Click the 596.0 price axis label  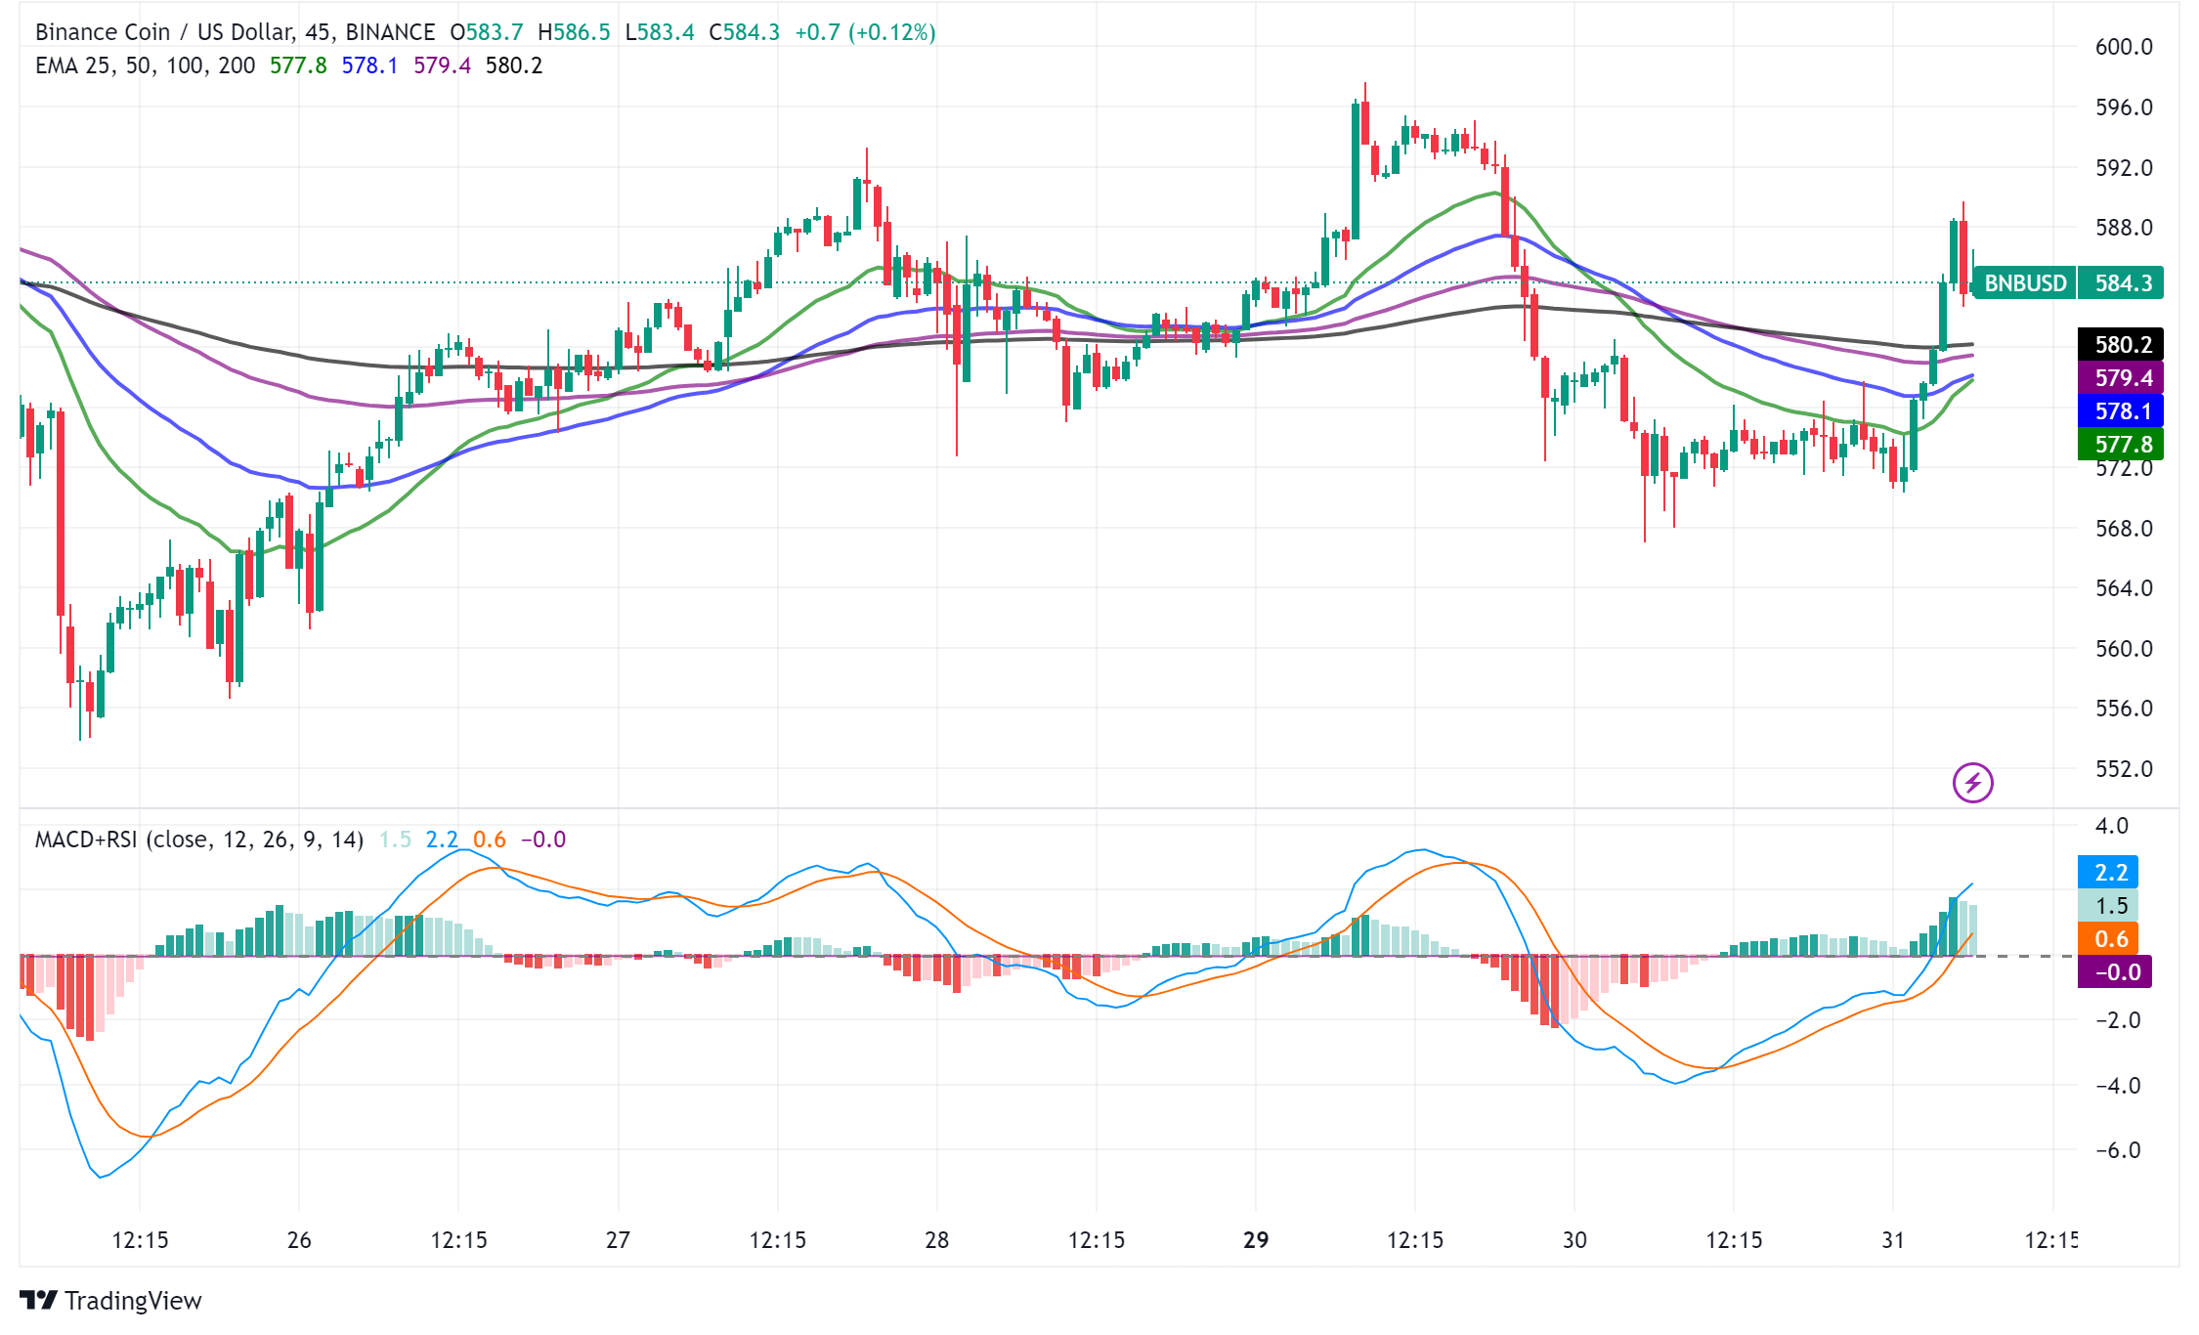2124,108
